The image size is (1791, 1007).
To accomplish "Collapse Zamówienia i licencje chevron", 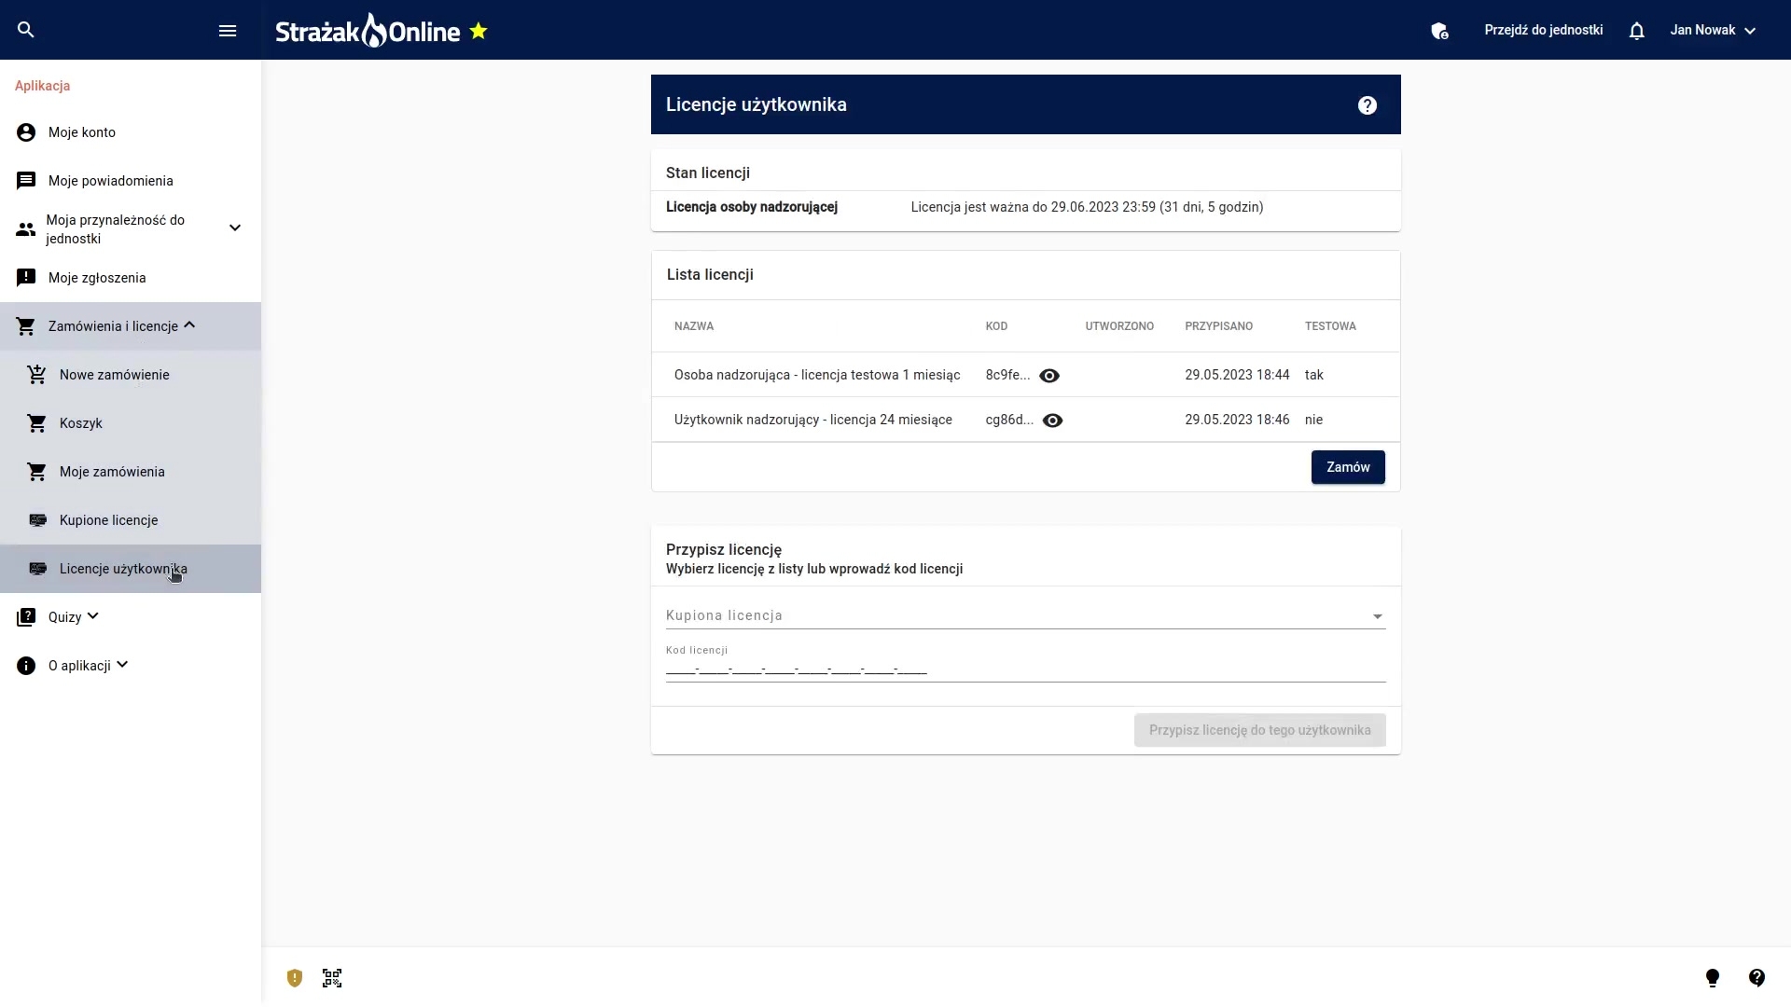I will (189, 325).
